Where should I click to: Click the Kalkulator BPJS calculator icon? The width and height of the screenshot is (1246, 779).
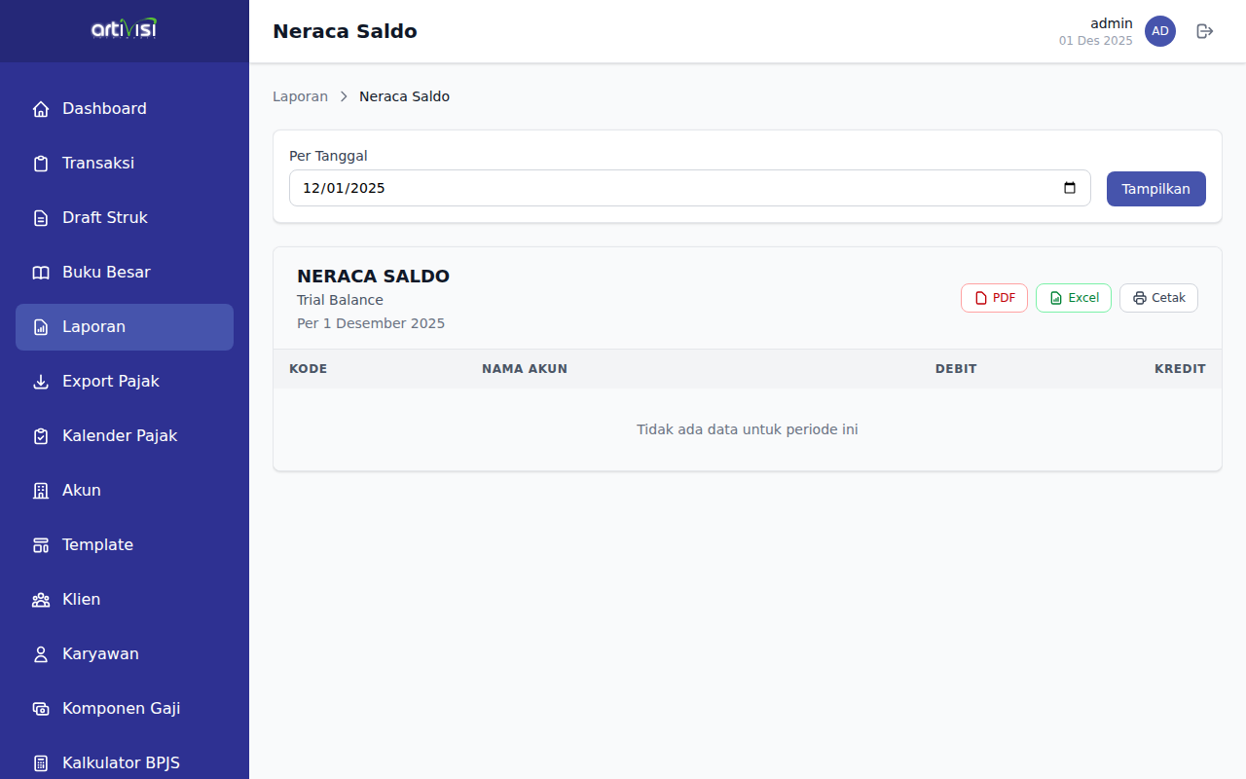click(x=41, y=763)
